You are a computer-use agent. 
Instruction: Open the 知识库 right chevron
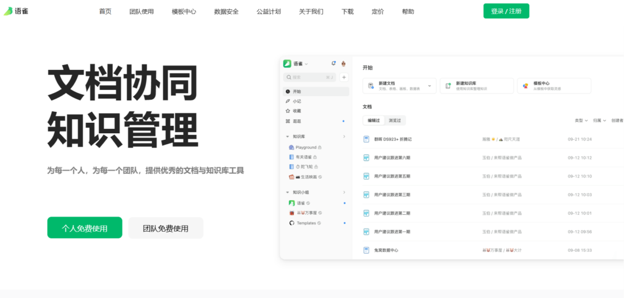click(344, 136)
